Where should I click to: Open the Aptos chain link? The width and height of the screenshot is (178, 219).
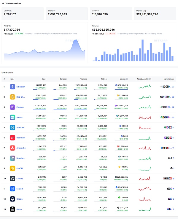click(x=19, y=209)
